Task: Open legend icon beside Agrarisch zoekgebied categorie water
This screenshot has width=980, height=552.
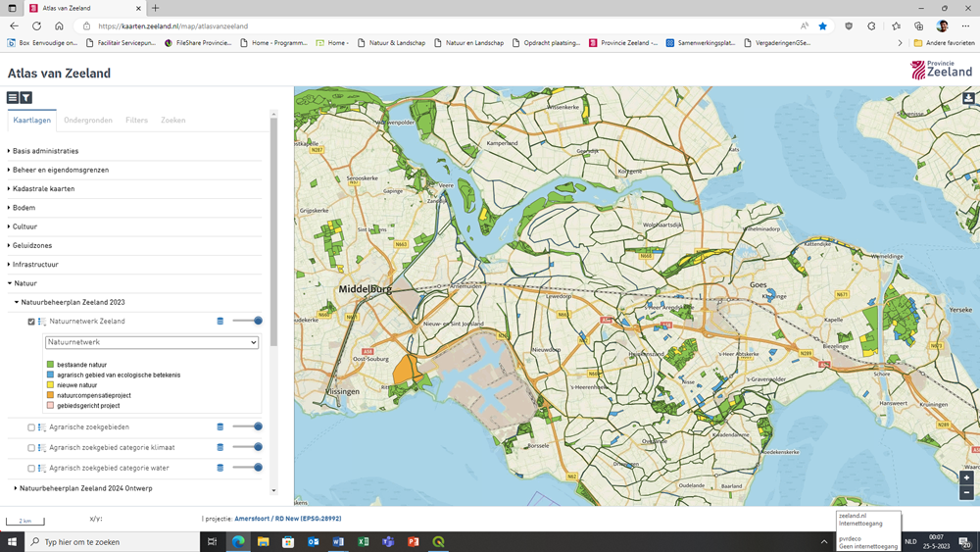Action: click(42, 469)
